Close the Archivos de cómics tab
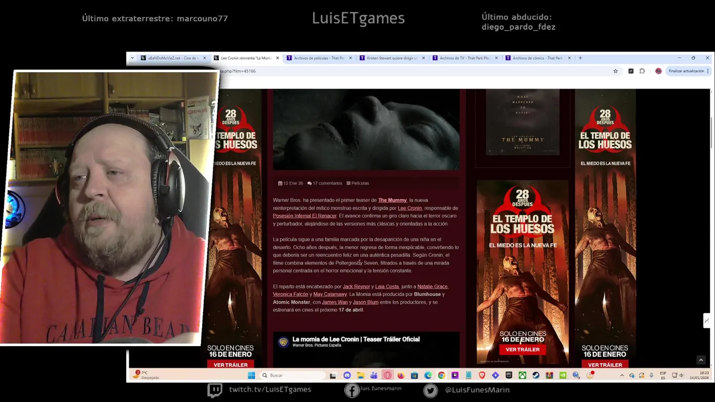The width and height of the screenshot is (715, 402). tap(569, 58)
